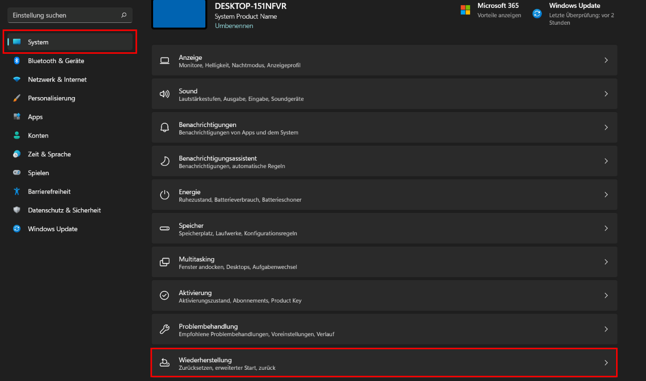Open Energie page via its chevron

[x=606, y=195]
